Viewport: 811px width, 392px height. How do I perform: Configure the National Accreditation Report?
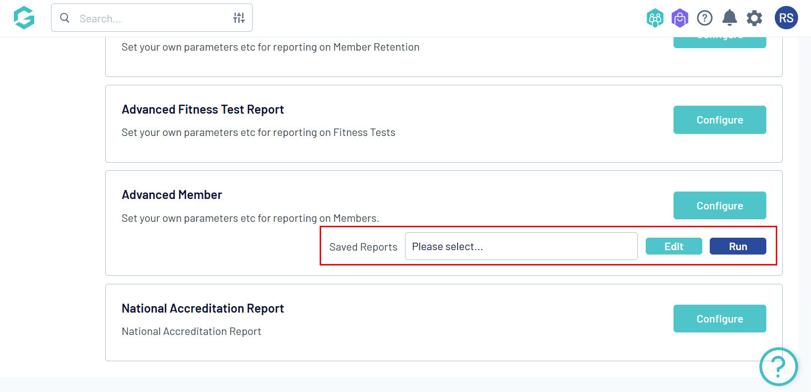click(719, 319)
